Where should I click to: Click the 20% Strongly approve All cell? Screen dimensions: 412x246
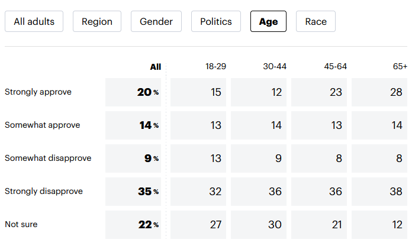coord(134,92)
